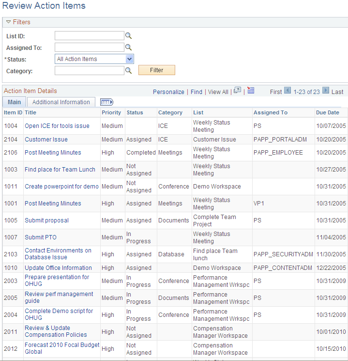Open 'Submit PTO' item

pos(41,237)
